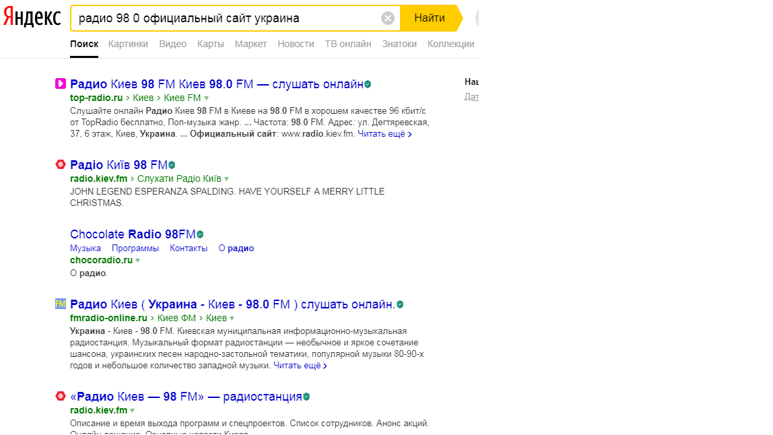Switch to ТВ онлайн tab
This screenshot has height=435, width=773.
tap(348, 44)
